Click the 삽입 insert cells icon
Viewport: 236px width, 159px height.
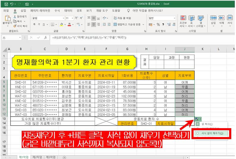[213, 18]
